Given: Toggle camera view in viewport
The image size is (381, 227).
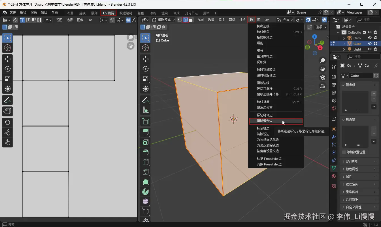Looking at the screenshot, I should coord(322,77).
